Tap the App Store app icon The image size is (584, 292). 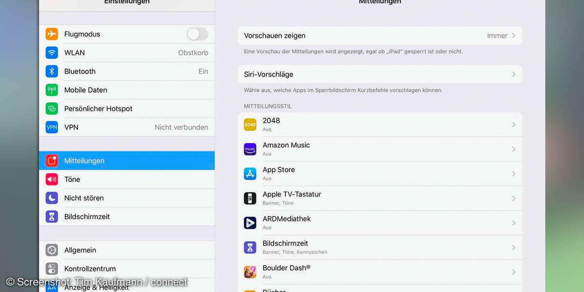click(250, 174)
